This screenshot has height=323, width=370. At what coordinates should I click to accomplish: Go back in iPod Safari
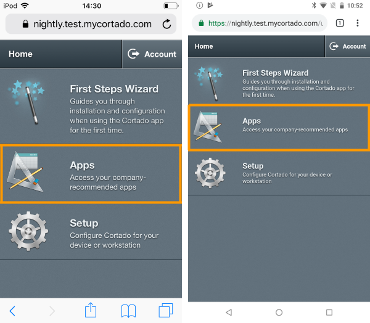tap(12, 311)
